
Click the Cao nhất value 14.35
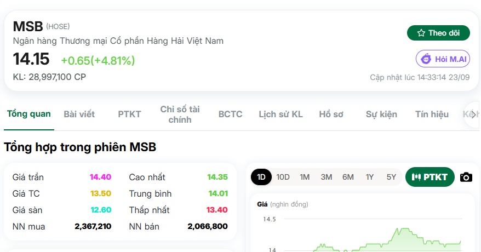coord(217,177)
